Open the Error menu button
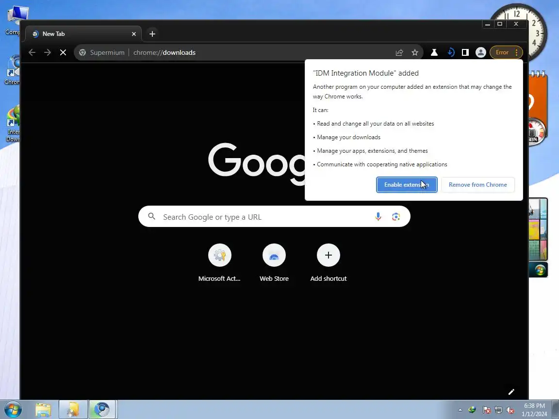Image resolution: width=559 pixels, height=419 pixels. pyautogui.click(x=506, y=52)
